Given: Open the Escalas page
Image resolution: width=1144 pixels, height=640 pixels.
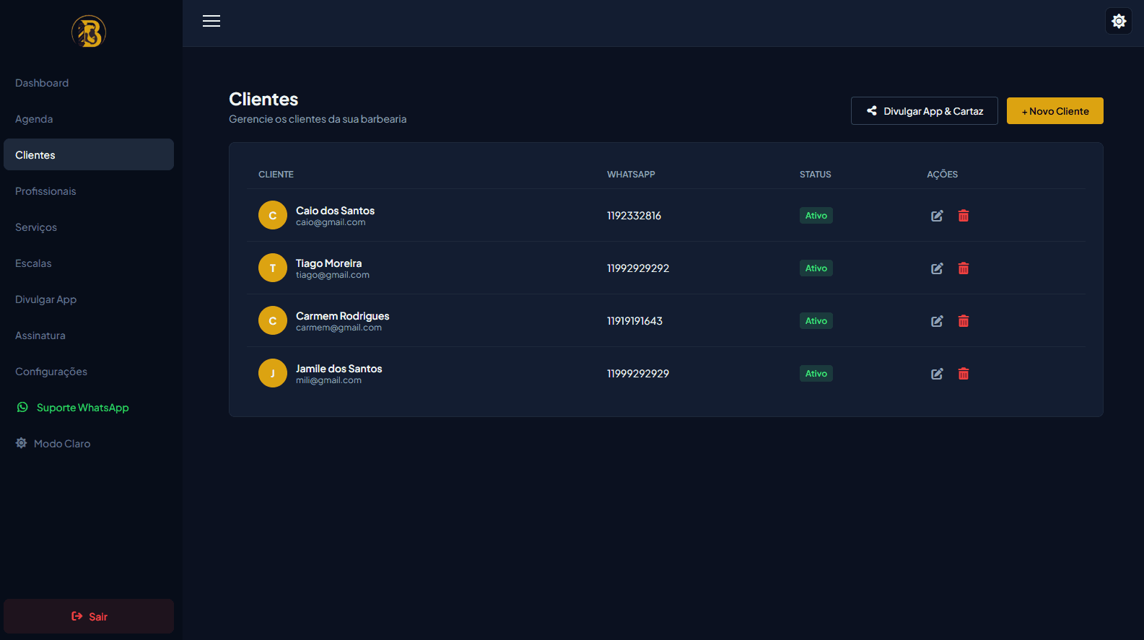Looking at the screenshot, I should tap(89, 263).
